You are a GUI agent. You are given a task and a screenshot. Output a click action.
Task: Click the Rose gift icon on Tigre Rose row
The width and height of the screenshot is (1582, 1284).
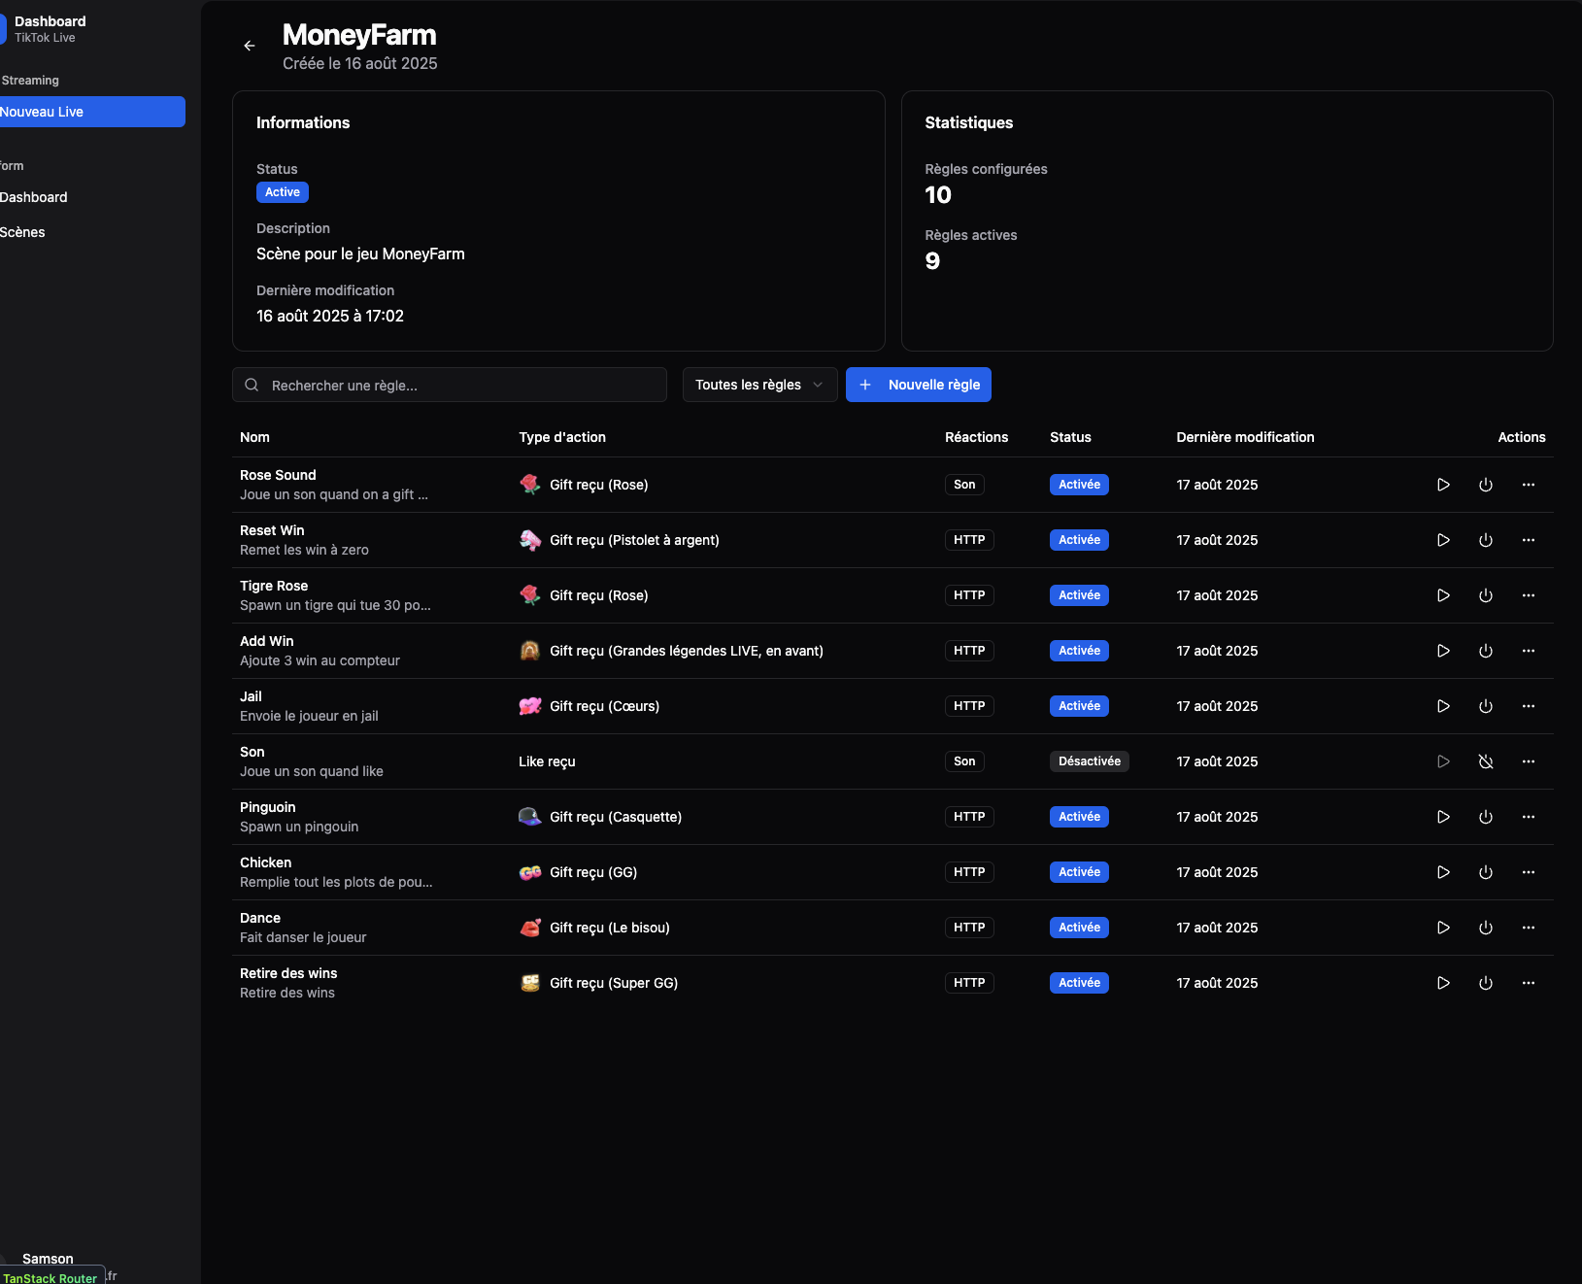(x=530, y=595)
